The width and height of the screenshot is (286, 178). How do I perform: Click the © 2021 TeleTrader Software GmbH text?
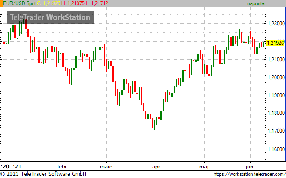click(44, 174)
